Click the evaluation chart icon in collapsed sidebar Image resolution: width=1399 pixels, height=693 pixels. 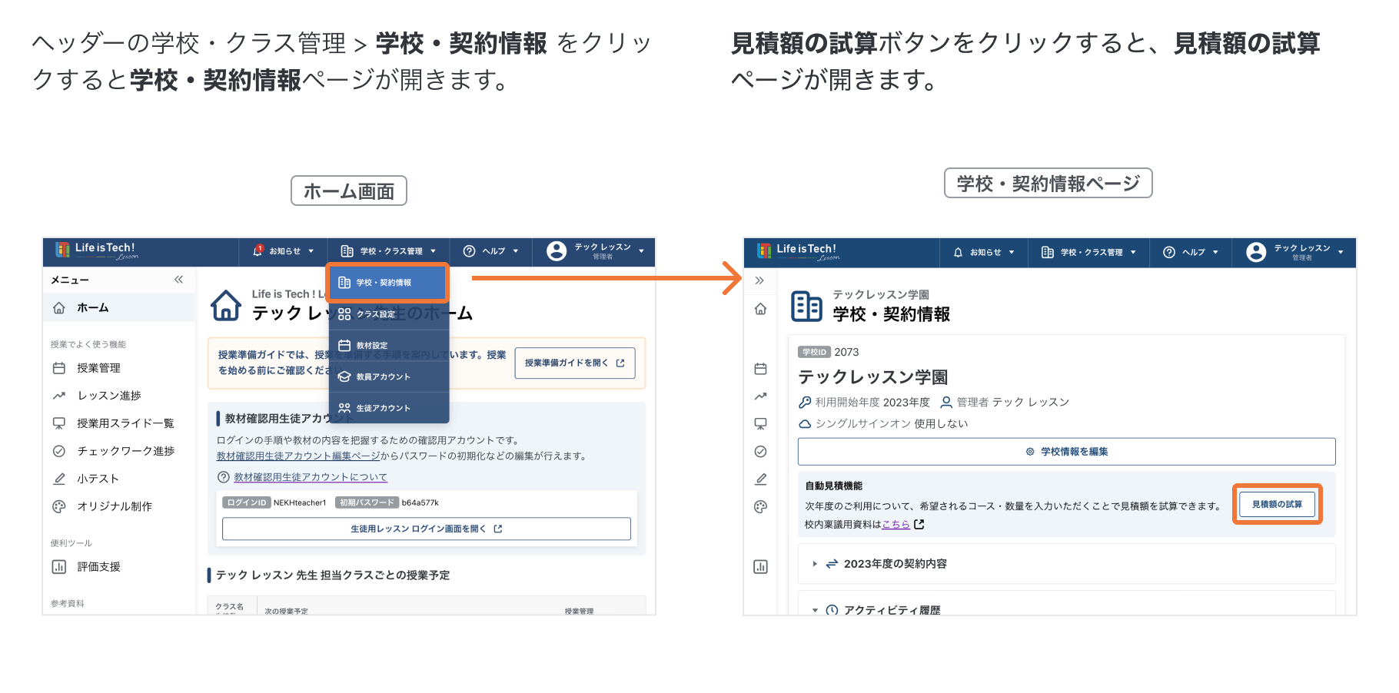[760, 567]
